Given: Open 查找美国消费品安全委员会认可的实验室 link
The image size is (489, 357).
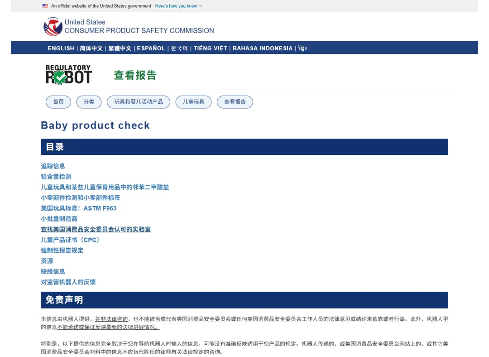Looking at the screenshot, I should (x=96, y=229).
